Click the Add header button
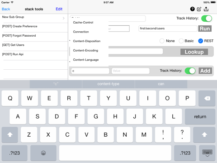Viewport: 217px width, 163px height. tap(205, 71)
